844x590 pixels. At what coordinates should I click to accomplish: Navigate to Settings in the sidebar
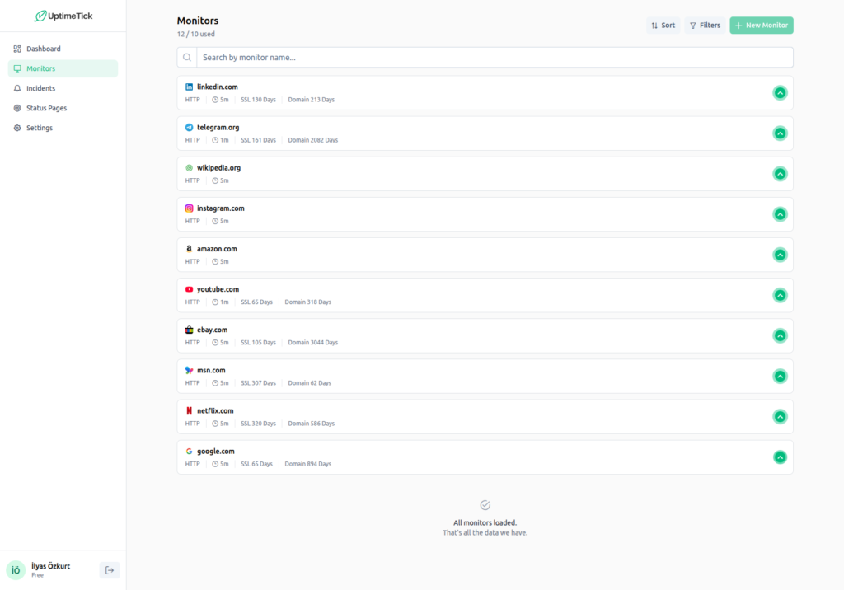[39, 128]
